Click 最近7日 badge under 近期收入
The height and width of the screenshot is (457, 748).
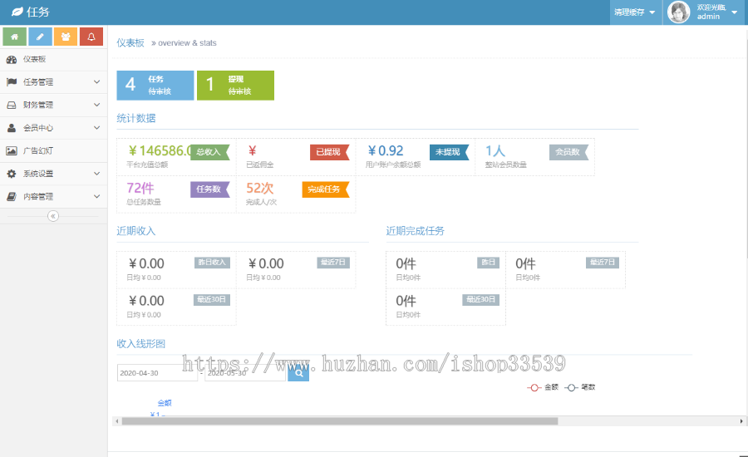[x=333, y=263]
